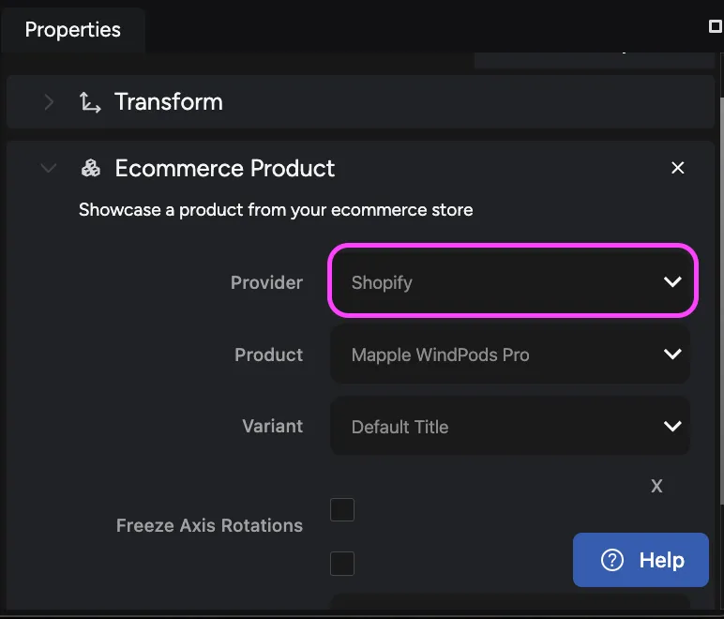Click the Transform section title
This screenshot has width=724, height=619.
(x=169, y=102)
